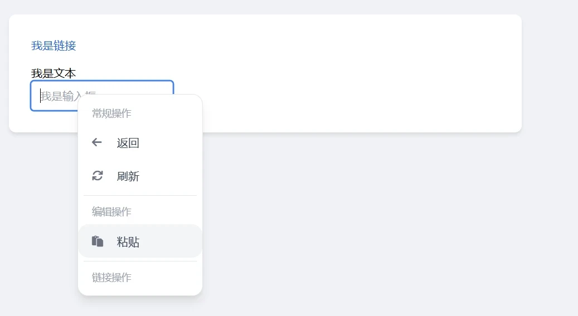Open the 我是链接 hyperlink
Screen dimensions: 578x316
54,46
